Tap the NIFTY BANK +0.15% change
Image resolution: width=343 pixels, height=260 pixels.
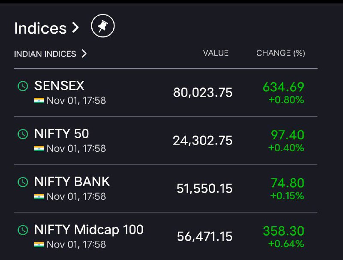[287, 196]
